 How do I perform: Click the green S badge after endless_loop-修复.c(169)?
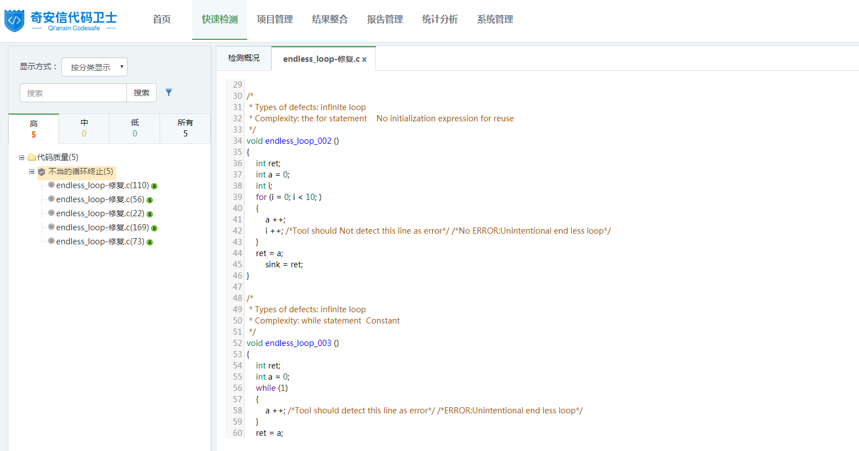coord(154,228)
